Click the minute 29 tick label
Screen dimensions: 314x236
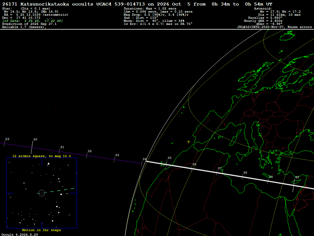point(7,139)
